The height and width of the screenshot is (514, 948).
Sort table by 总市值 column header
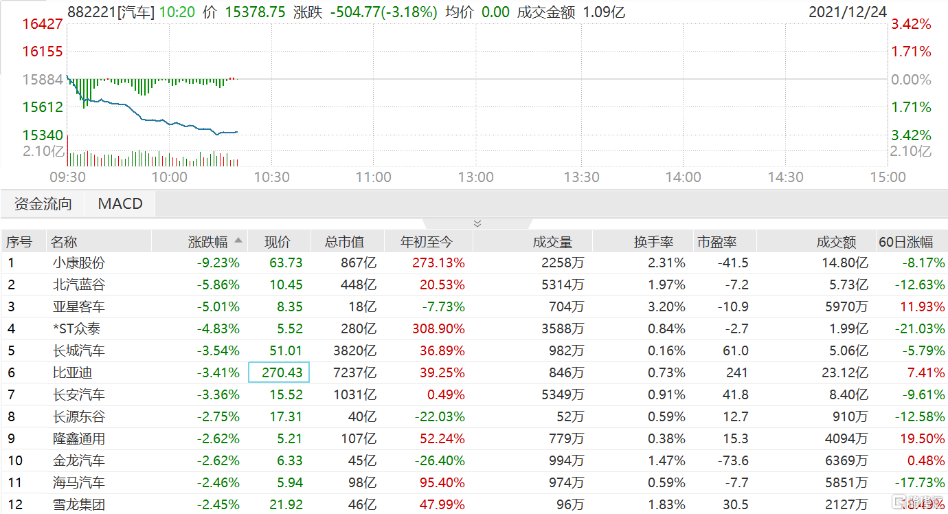click(343, 242)
